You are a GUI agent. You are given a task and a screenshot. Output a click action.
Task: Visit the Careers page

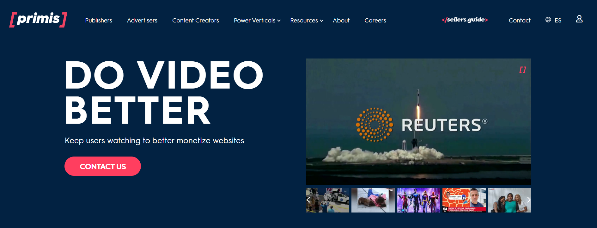(x=375, y=21)
